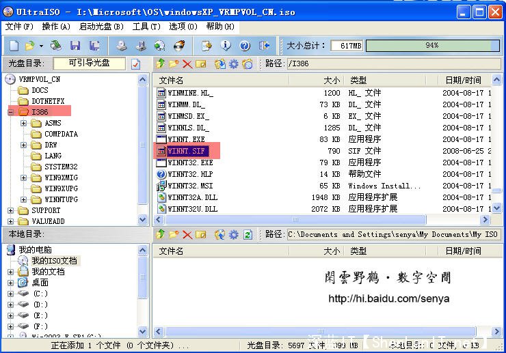
Task: Click the 617MB total size field
Action: (x=347, y=46)
